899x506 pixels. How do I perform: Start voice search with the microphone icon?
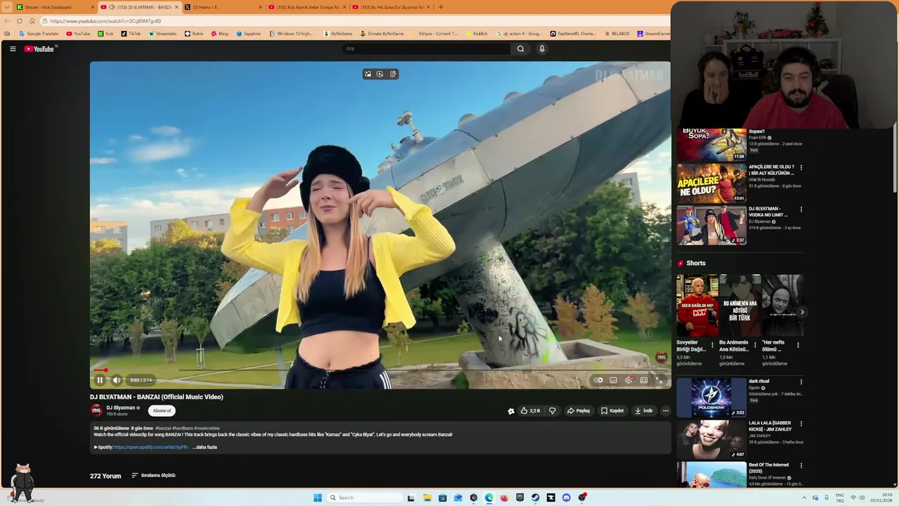[542, 48]
